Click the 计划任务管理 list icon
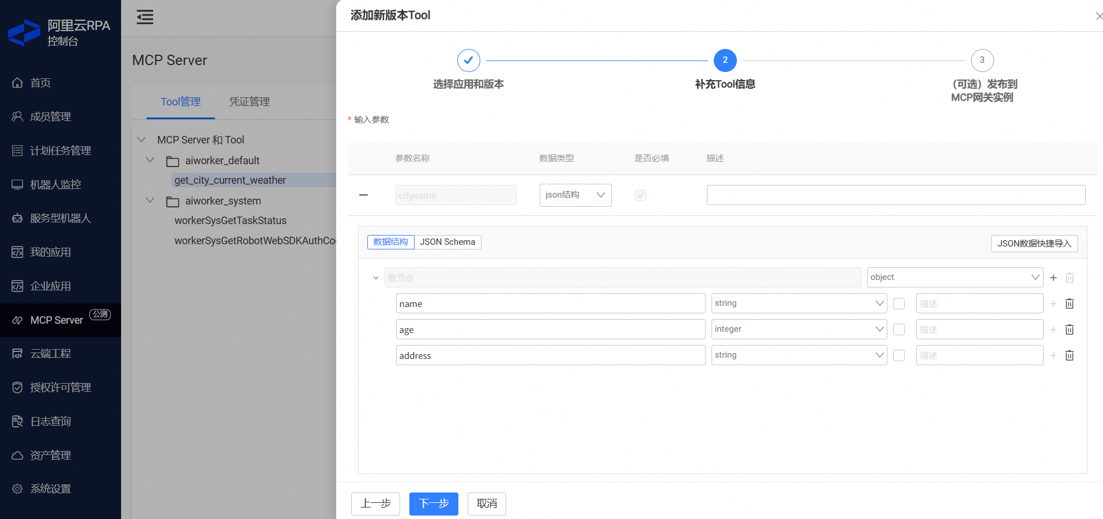The height and width of the screenshot is (519, 1103). coord(17,151)
